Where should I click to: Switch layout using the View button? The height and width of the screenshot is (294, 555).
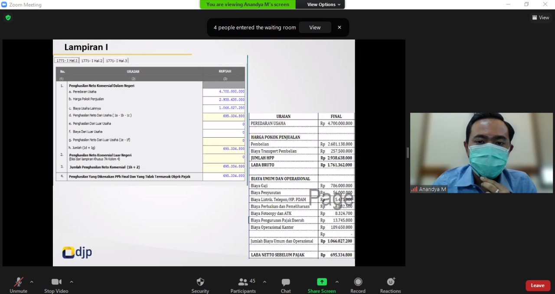tap(541, 18)
